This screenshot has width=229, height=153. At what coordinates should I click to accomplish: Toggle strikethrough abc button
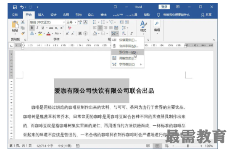(x=51, y=28)
